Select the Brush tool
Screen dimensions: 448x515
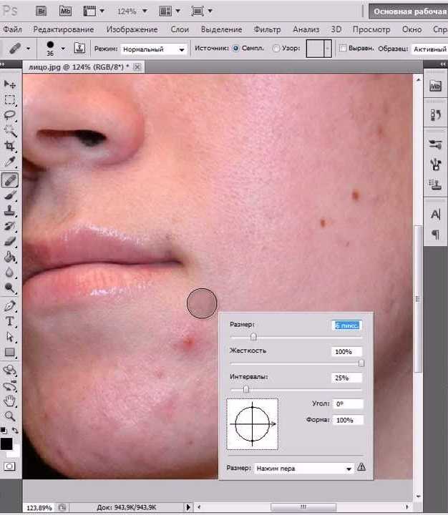(x=10, y=195)
